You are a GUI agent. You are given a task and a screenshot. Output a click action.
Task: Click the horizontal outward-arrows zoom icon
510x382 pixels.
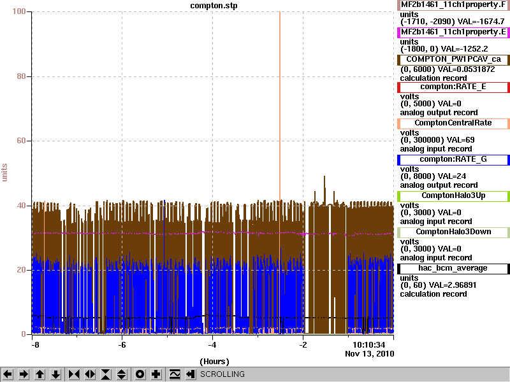point(90,374)
